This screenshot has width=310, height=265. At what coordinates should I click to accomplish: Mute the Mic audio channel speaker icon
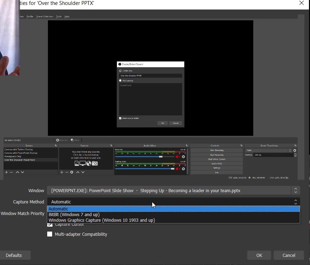177,157
